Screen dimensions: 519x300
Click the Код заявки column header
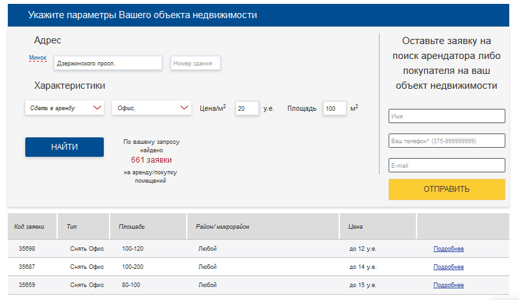coord(29,227)
